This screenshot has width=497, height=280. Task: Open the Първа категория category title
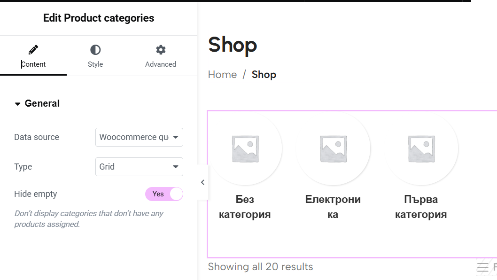coord(421,207)
